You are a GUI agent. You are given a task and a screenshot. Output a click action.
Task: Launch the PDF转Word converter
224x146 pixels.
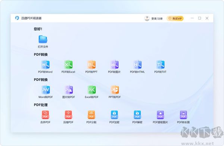click(x=46, y=65)
